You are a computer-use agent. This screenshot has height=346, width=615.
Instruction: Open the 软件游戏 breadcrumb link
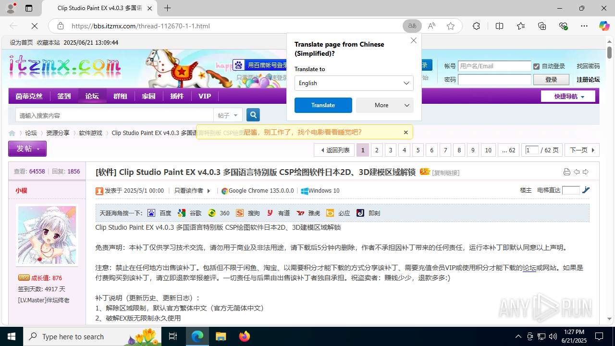91,133
